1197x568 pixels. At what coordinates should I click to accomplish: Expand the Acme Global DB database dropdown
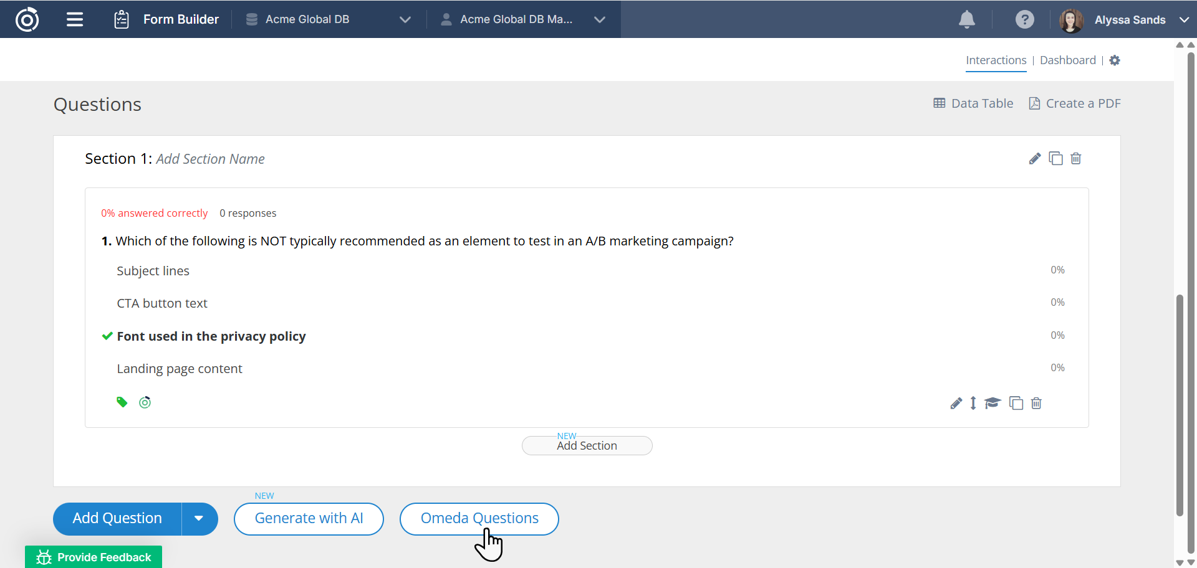click(405, 19)
